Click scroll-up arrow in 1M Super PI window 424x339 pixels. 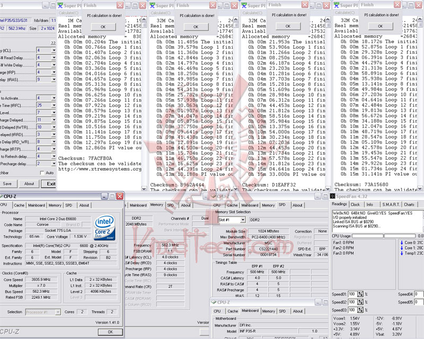[x=144, y=20]
